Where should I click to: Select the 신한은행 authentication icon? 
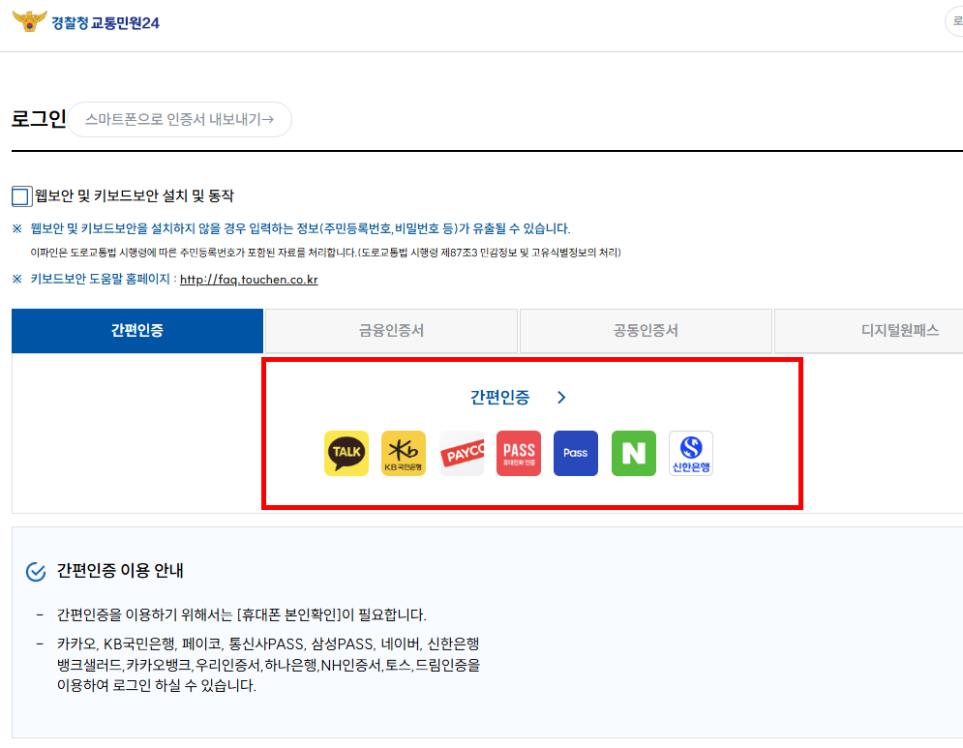click(690, 453)
